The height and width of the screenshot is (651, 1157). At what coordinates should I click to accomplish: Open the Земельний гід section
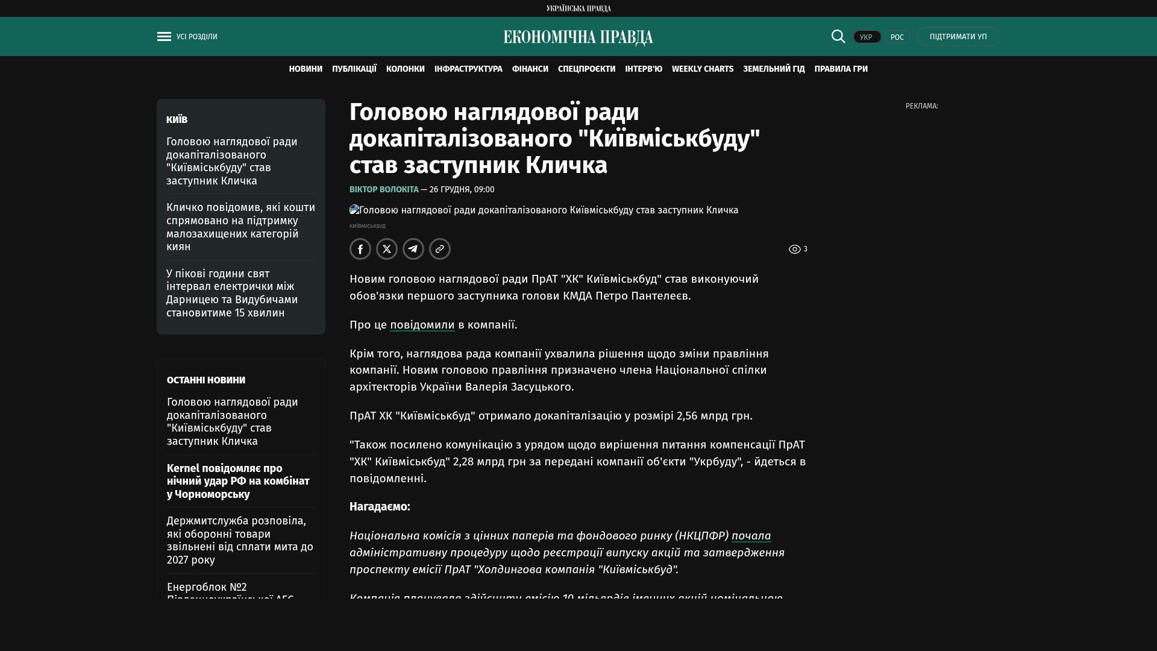[x=774, y=69]
